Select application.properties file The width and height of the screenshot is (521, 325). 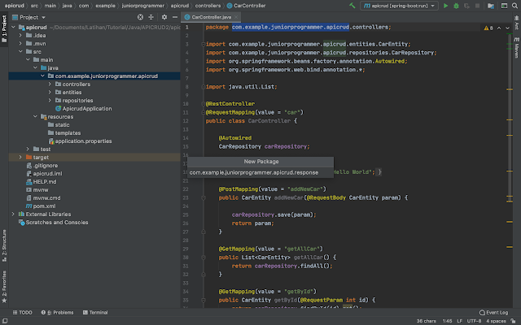[x=80, y=141]
